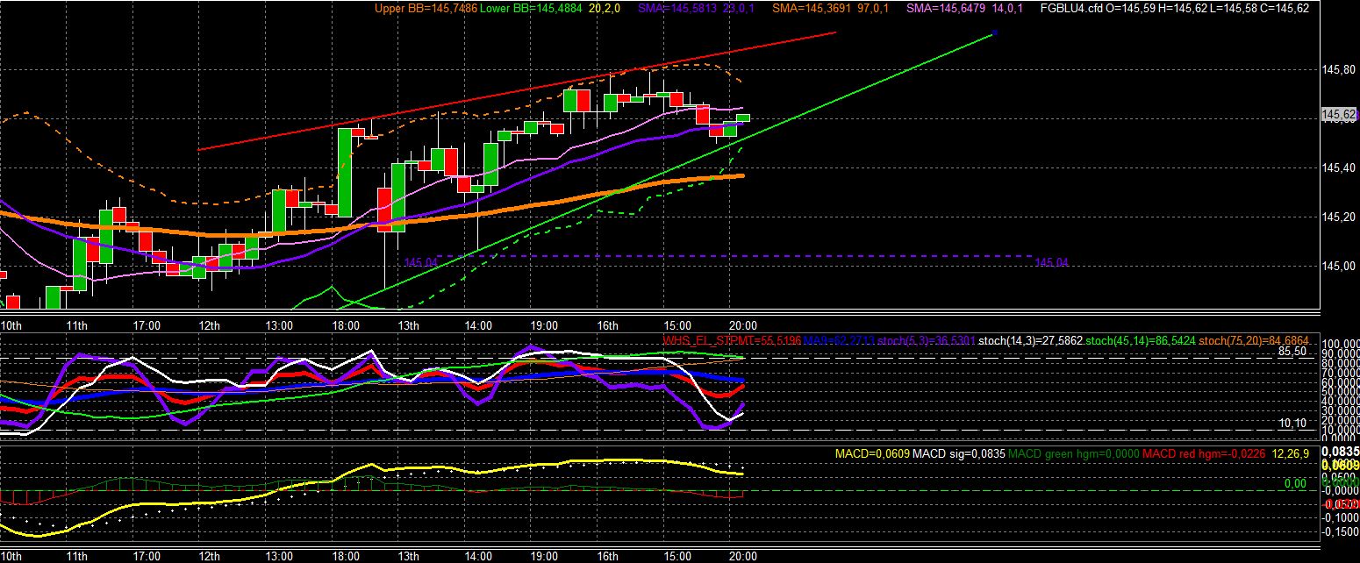The width and height of the screenshot is (1360, 563).
Task: Click the MACD=0,0609 label
Action: click(x=870, y=453)
